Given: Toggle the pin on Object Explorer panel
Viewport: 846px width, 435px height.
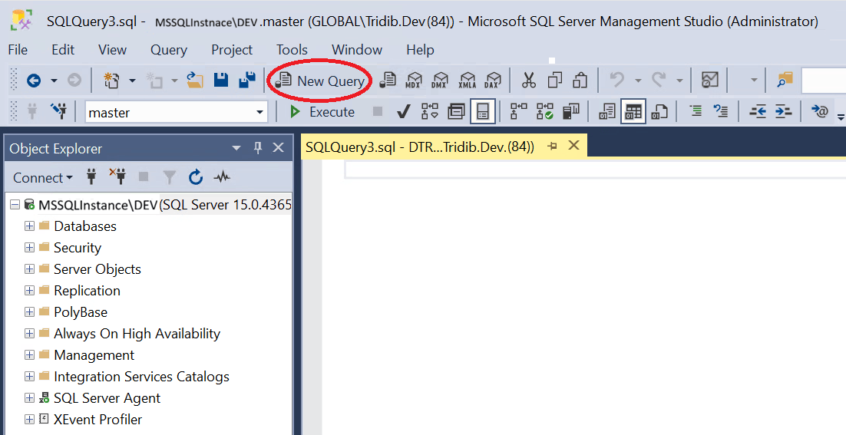Looking at the screenshot, I should 258,148.
